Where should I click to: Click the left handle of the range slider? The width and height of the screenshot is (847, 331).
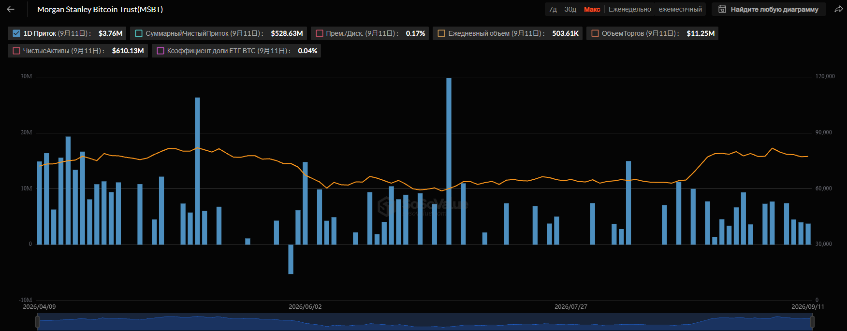[x=38, y=322]
